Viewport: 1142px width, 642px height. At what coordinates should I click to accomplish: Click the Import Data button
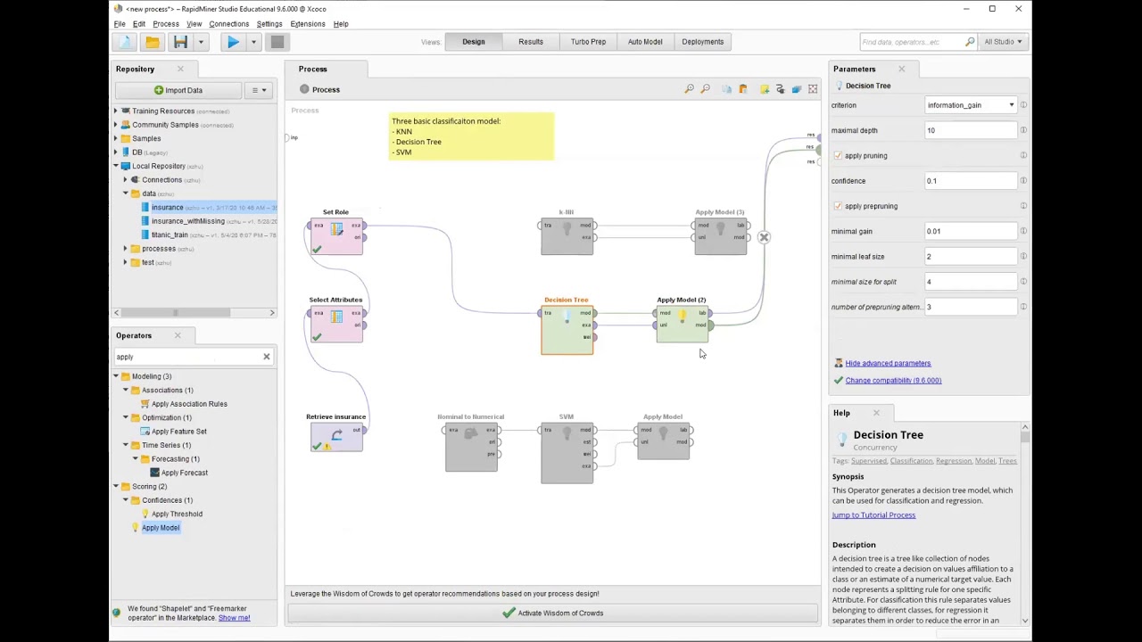click(178, 90)
